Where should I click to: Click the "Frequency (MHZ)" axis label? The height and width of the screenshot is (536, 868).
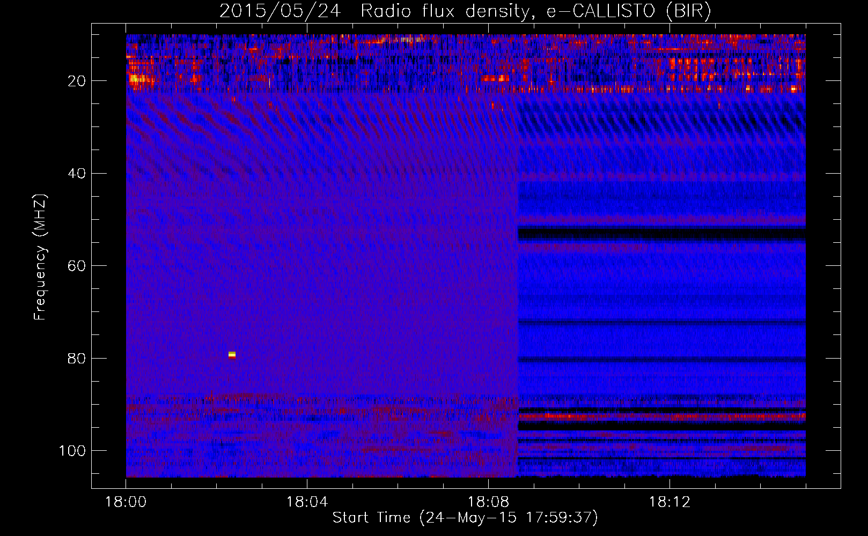40,257
